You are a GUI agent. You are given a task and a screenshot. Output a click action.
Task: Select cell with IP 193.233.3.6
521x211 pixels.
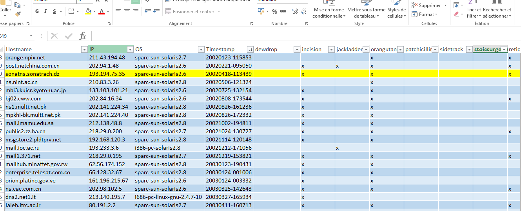111,148
